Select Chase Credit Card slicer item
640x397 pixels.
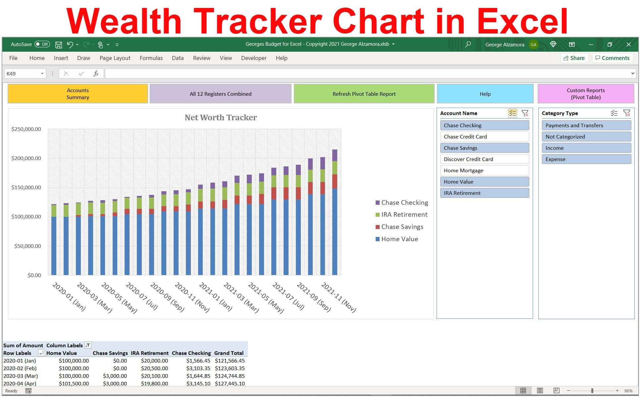coord(484,137)
